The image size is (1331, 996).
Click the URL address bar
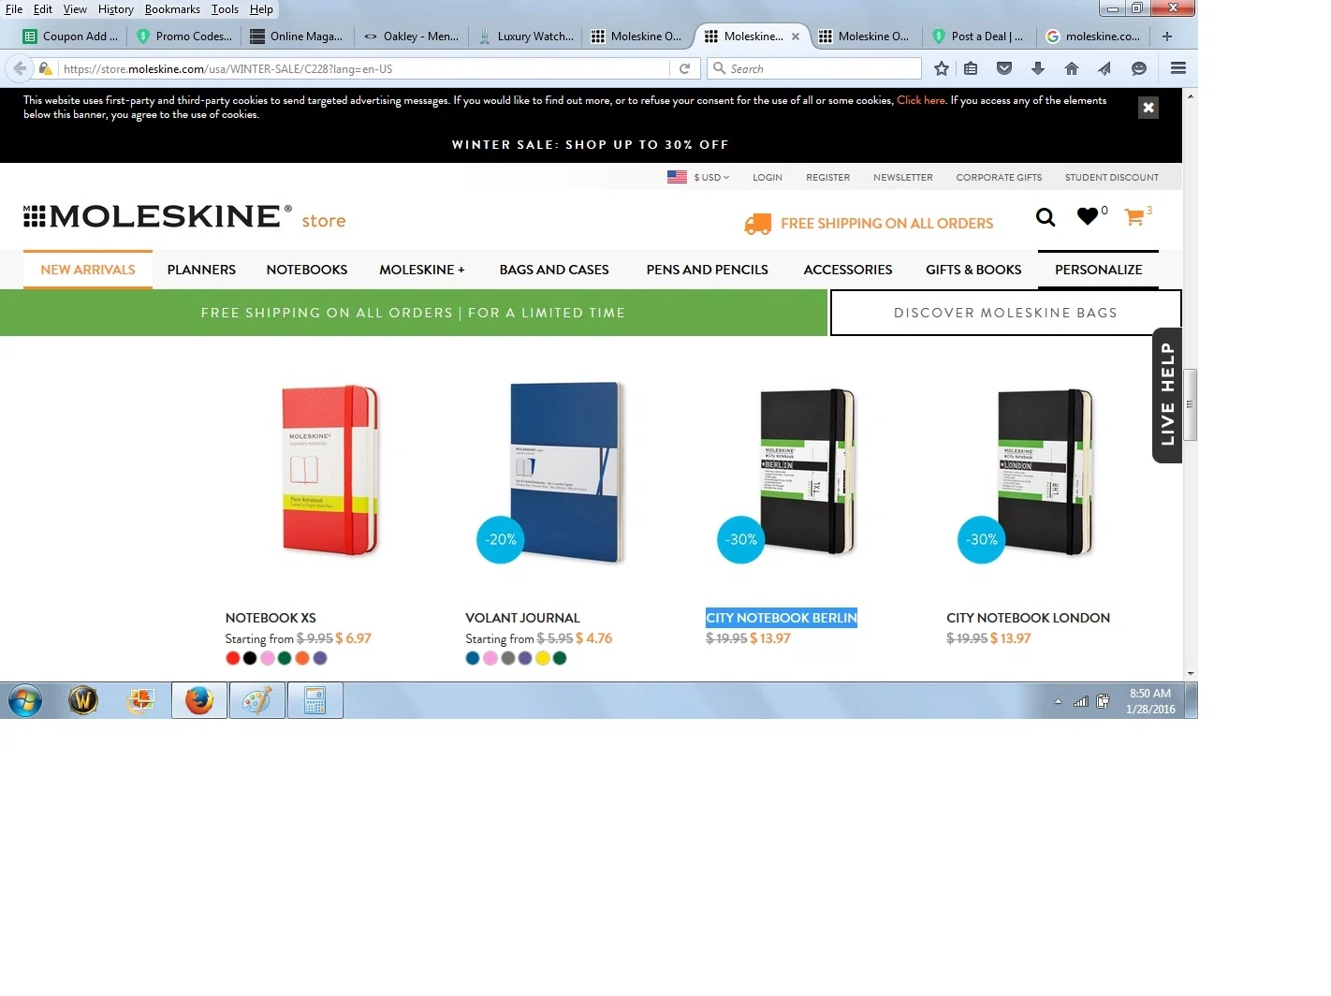365,68
